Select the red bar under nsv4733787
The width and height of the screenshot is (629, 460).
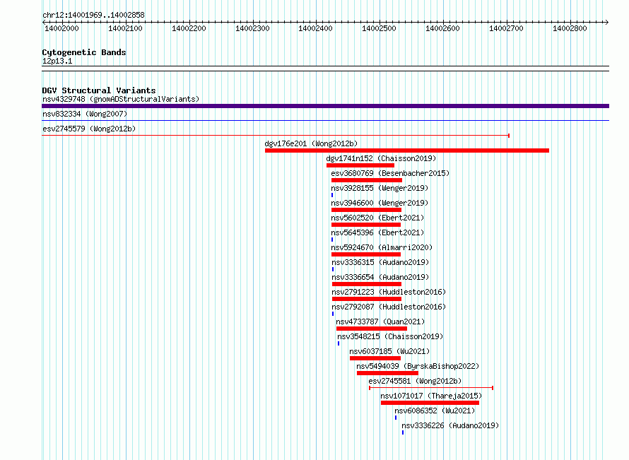[372, 329]
